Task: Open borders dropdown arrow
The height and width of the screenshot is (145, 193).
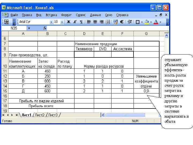Action: click(142, 22)
